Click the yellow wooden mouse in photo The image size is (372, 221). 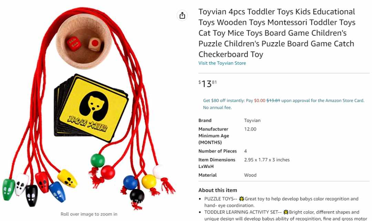pyautogui.click(x=68, y=178)
